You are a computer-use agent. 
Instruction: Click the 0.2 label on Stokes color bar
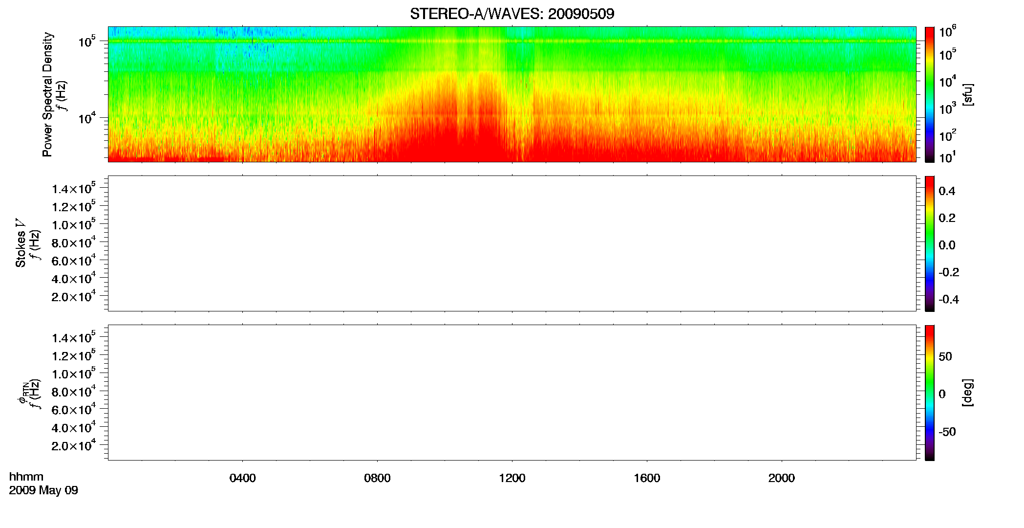947,218
